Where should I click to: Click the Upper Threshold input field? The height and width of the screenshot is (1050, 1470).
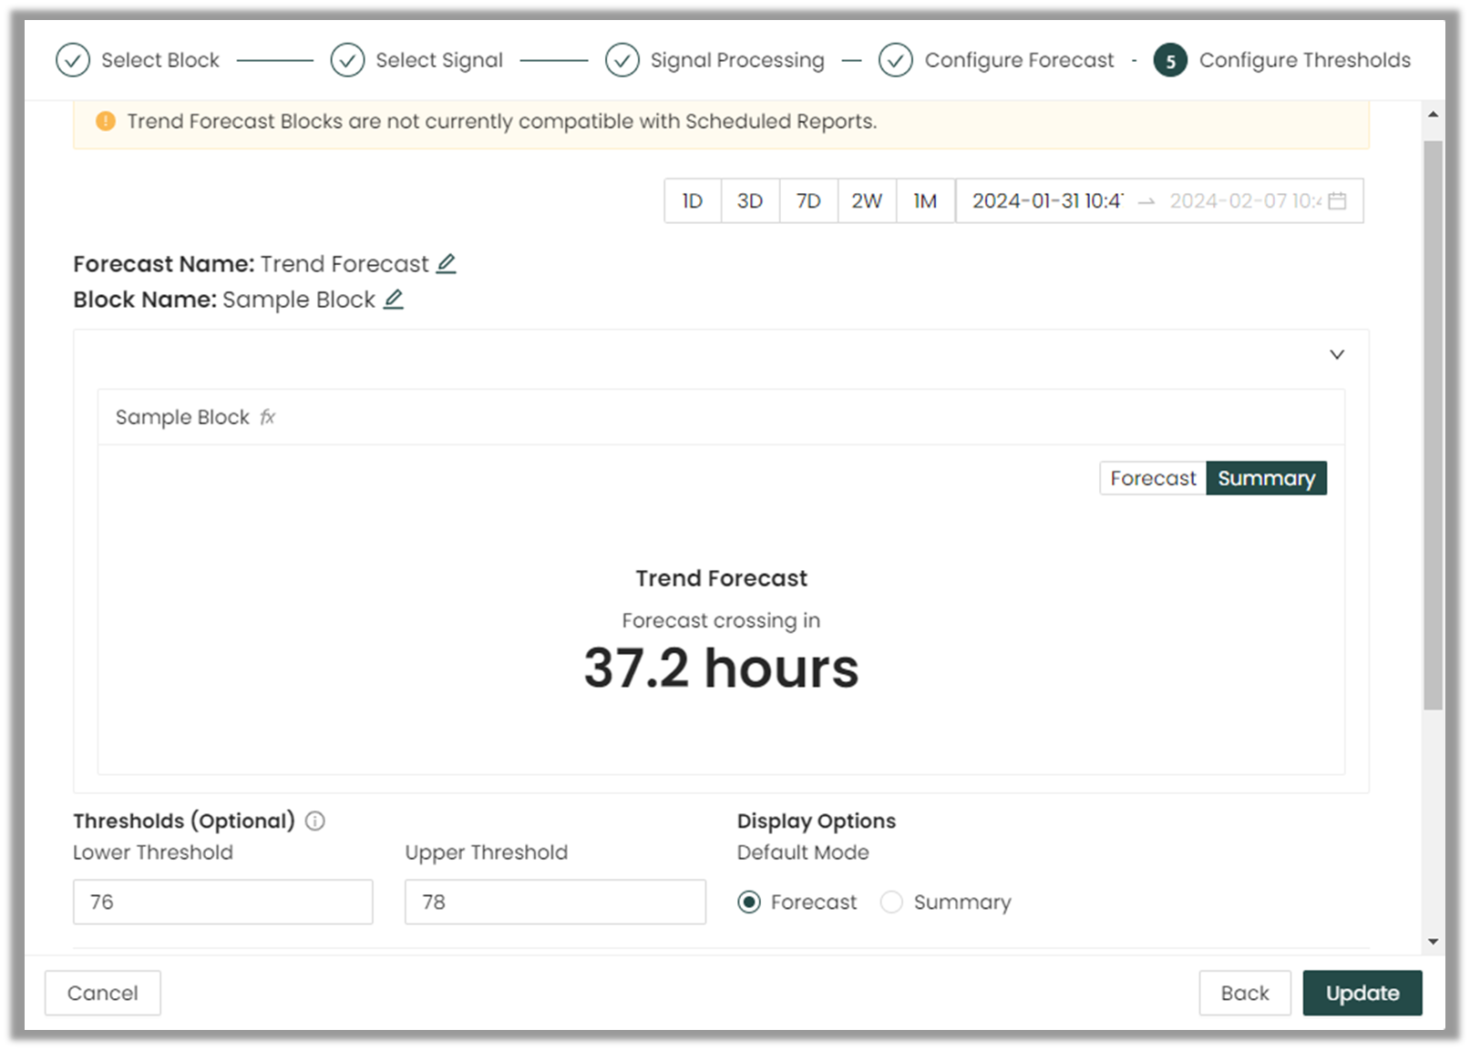pyautogui.click(x=555, y=902)
